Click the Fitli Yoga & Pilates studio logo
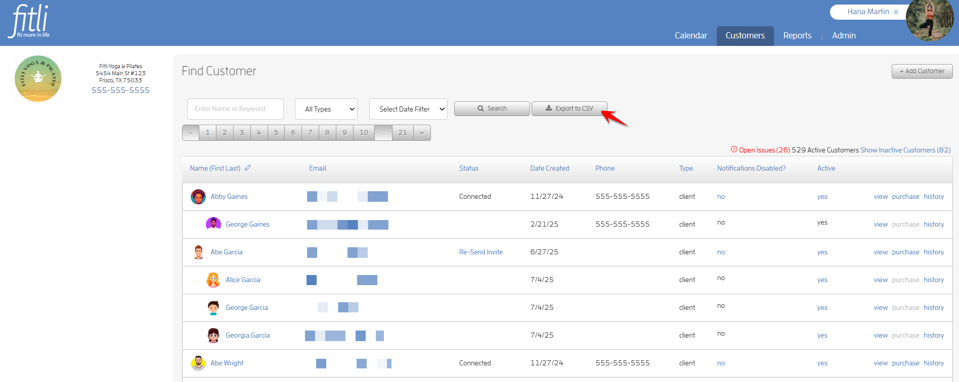The height and width of the screenshot is (382, 959). (38, 79)
